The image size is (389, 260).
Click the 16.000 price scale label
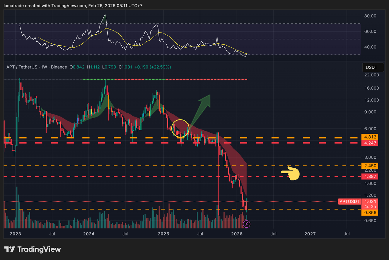[371, 88]
